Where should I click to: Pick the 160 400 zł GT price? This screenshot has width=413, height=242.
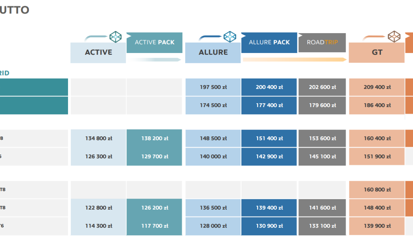coord(377,138)
